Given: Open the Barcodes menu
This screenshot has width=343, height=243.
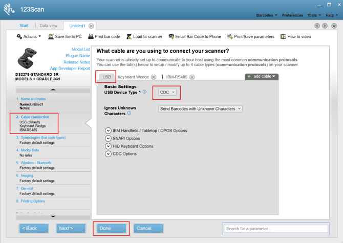Looking at the screenshot, I should pyautogui.click(x=266, y=15).
